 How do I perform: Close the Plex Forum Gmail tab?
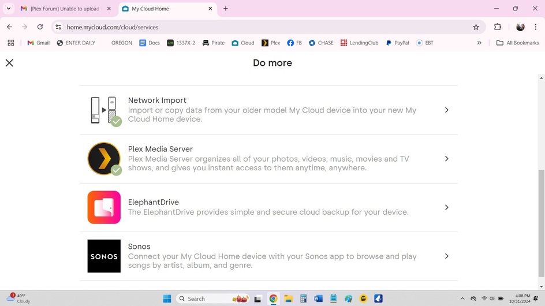109,9
